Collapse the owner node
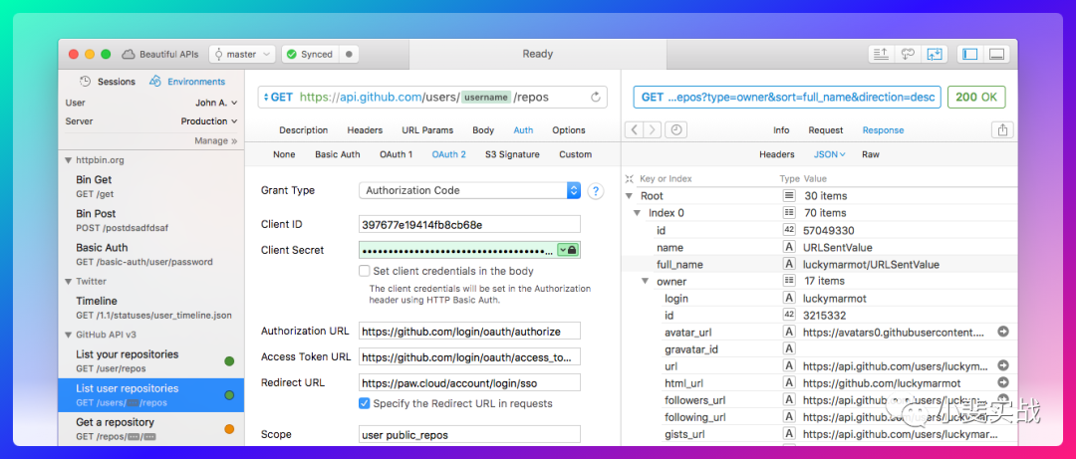The image size is (1076, 459). click(x=646, y=282)
